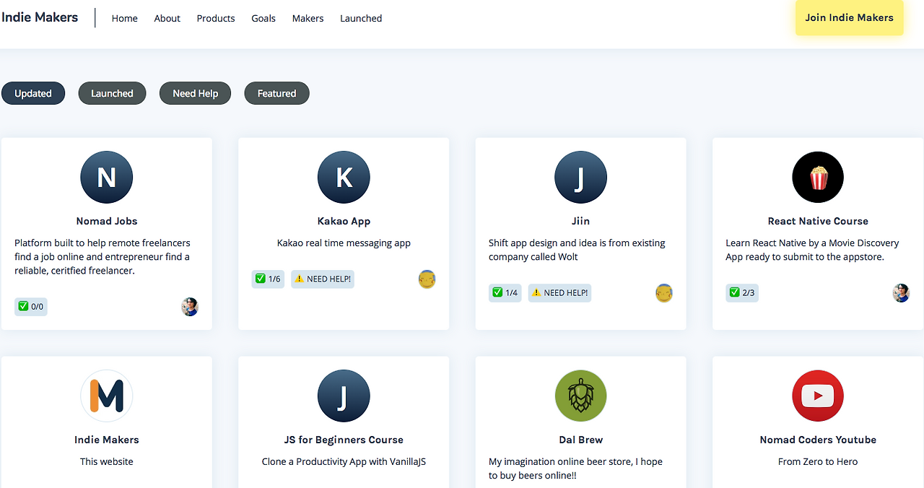924x488 pixels.
Task: Open the Makers nav link
Action: (308, 18)
